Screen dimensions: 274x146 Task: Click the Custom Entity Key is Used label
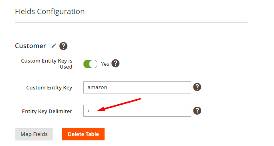[46, 64]
